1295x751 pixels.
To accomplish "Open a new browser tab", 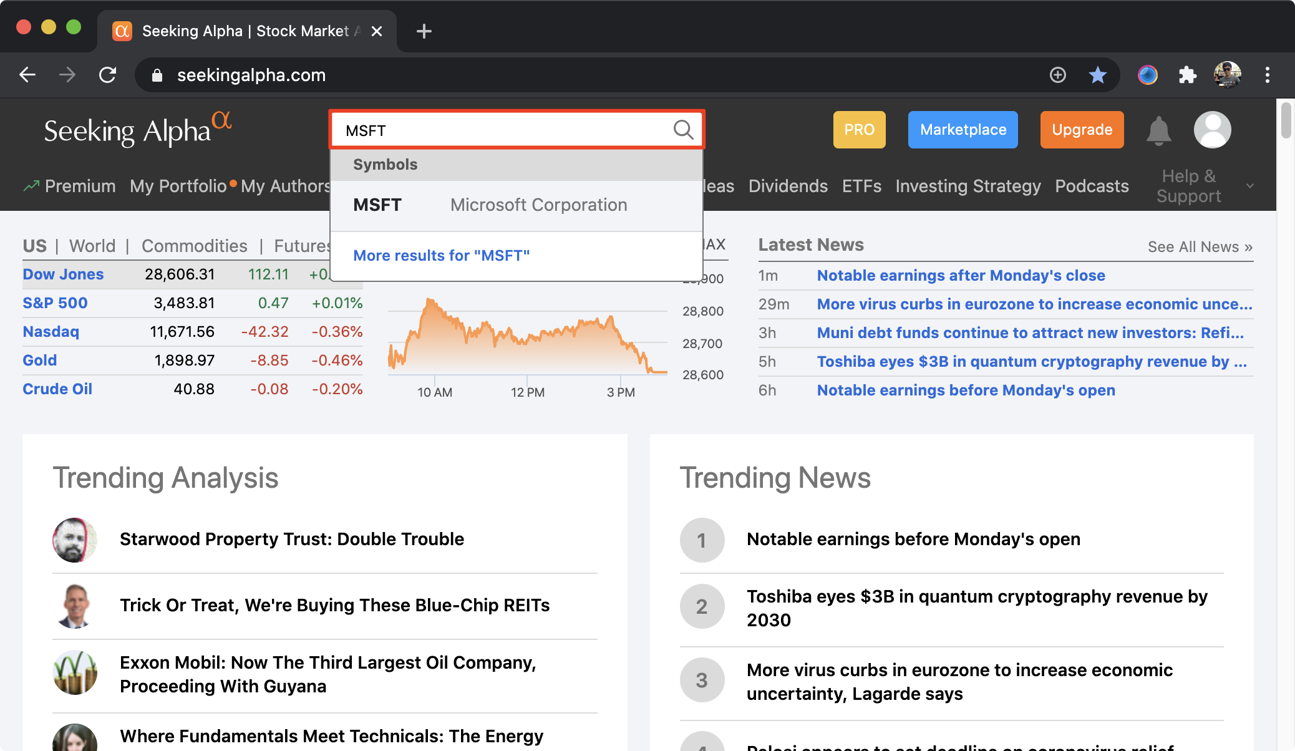I will pos(424,31).
